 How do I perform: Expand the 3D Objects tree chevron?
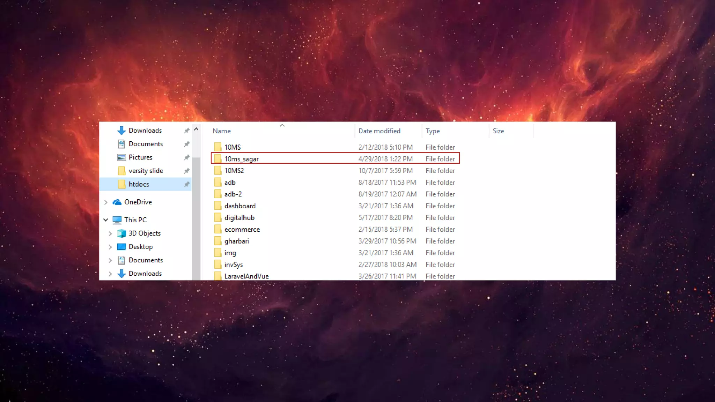coord(110,233)
